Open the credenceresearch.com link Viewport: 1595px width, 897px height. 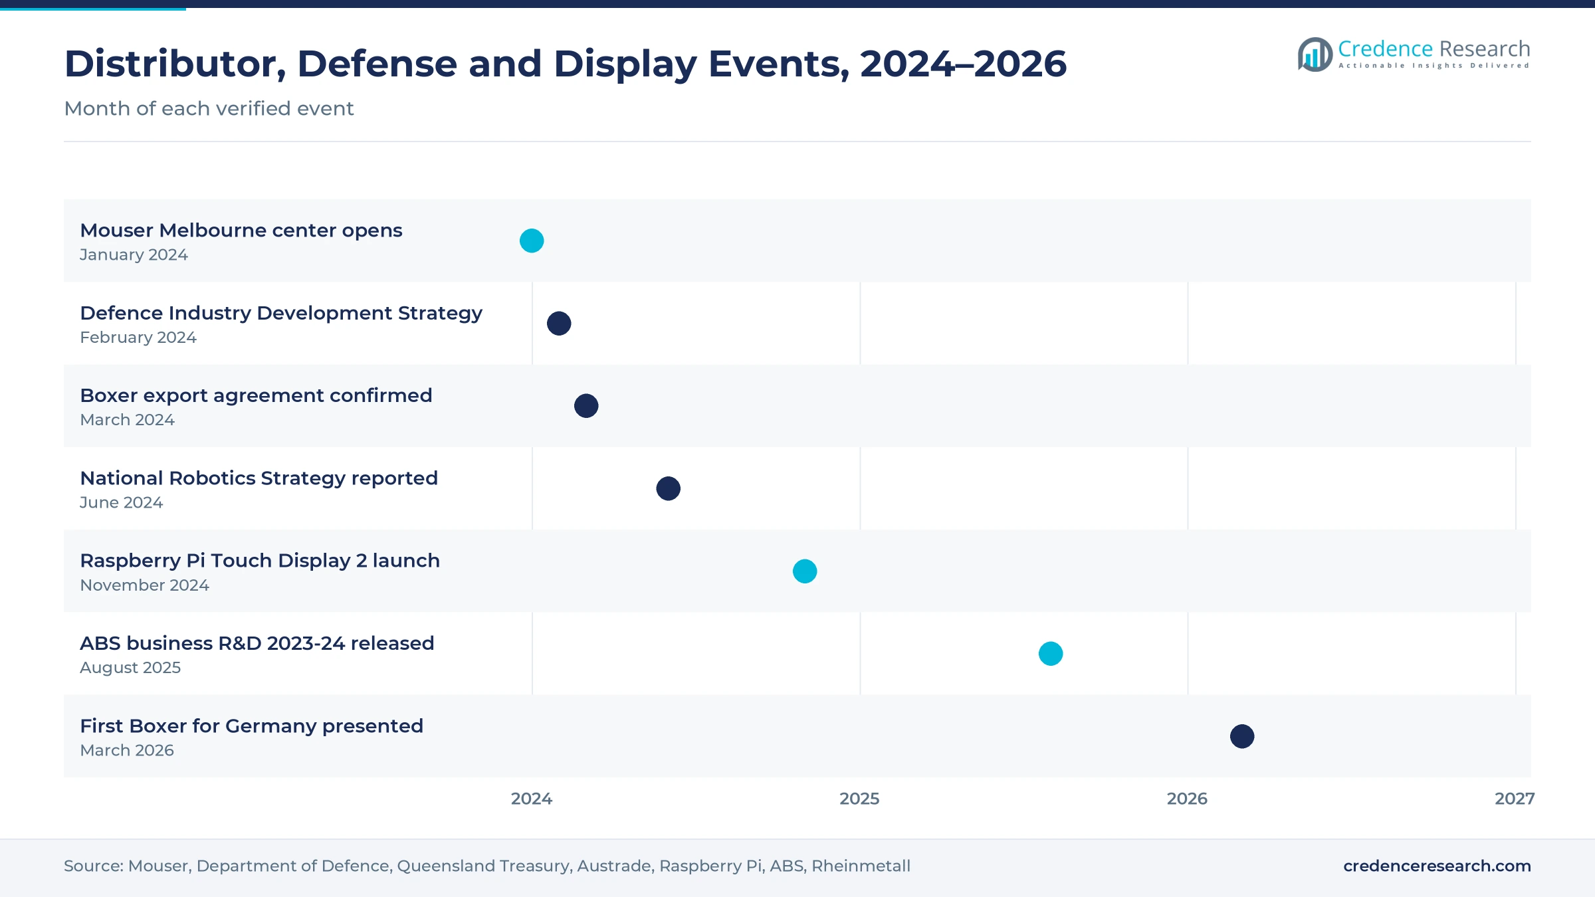pos(1437,866)
